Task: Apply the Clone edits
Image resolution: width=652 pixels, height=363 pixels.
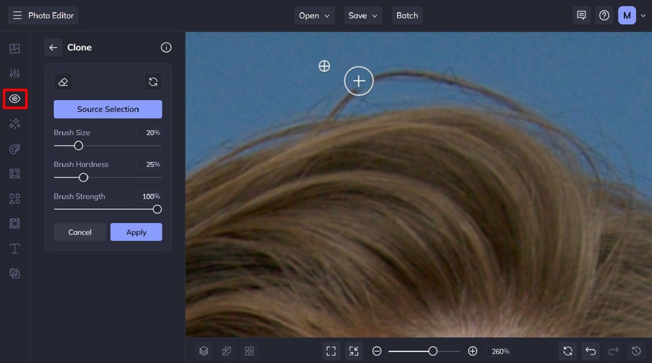Action: tap(136, 232)
